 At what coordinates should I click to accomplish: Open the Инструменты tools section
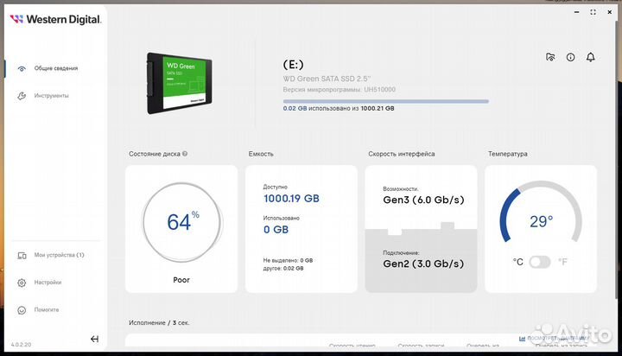click(x=43, y=96)
